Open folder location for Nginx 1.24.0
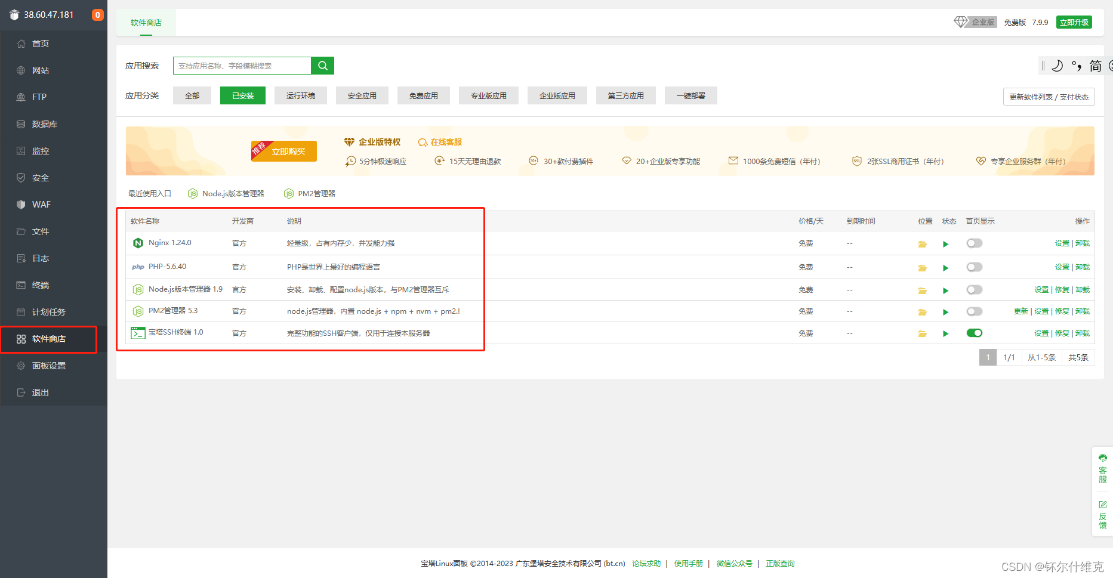 coord(922,244)
